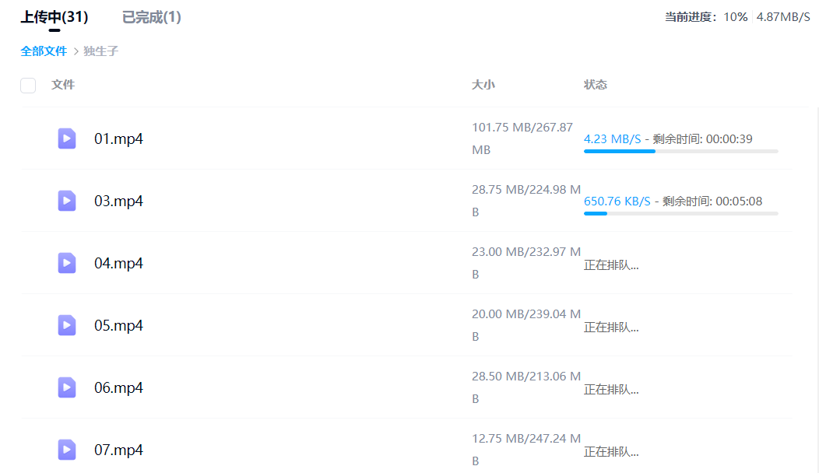Viewport: 819px width, 473px height.
Task: Open the 上传中(31) tab
Action: pos(53,16)
